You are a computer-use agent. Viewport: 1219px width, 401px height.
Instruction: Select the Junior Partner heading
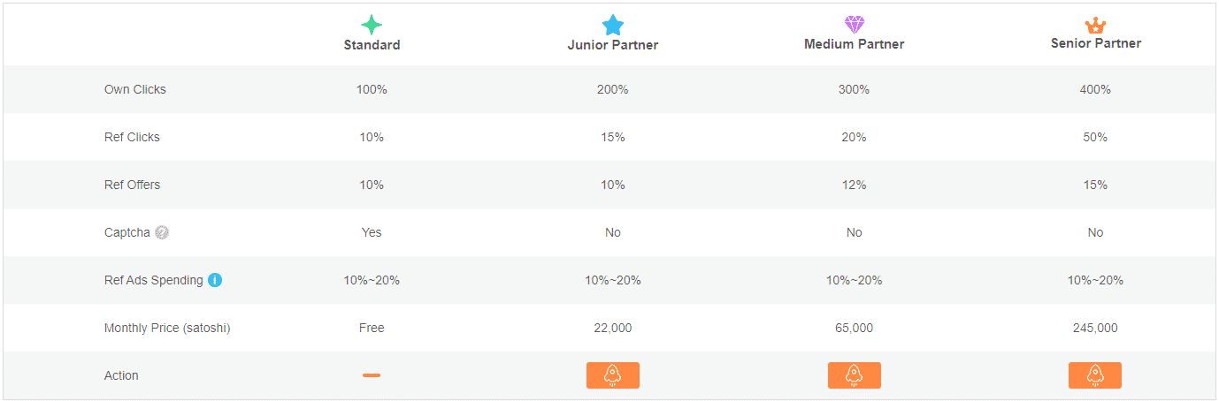613,45
